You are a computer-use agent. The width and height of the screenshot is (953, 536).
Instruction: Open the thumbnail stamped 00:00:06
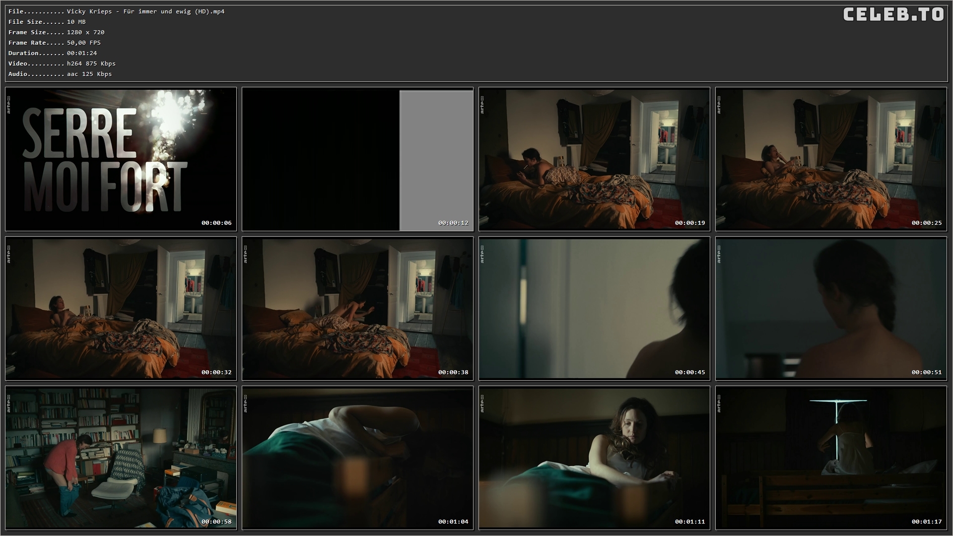[121, 159]
